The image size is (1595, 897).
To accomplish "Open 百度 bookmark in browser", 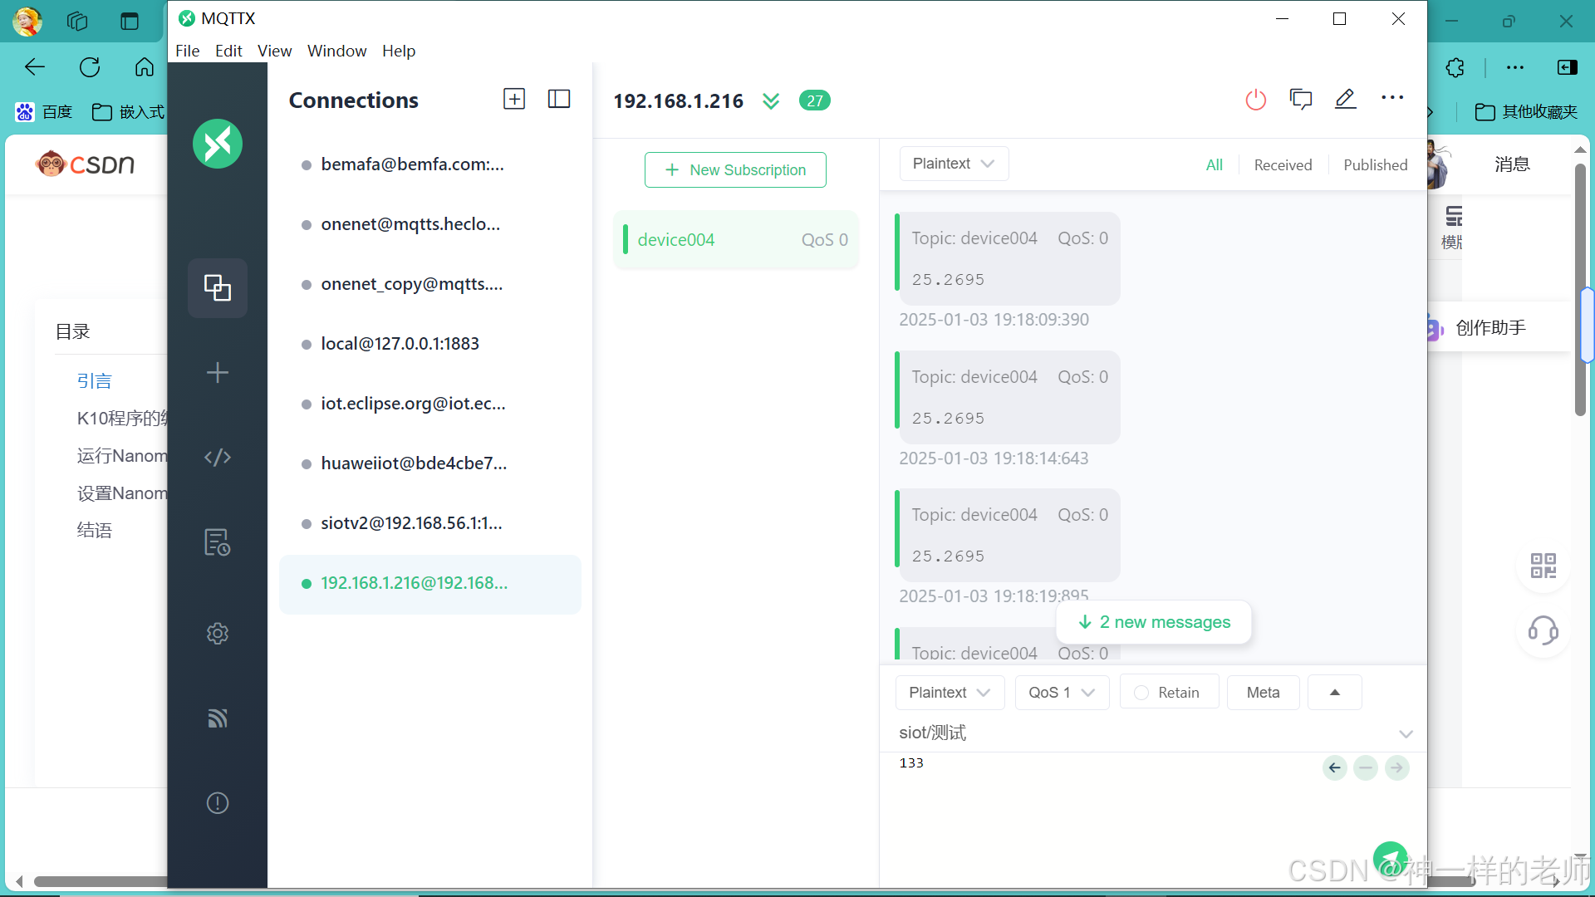I will (x=45, y=112).
